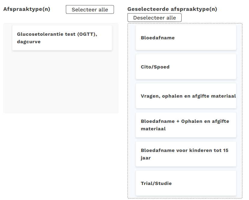The image size is (249, 200).
Task: Click left padding beside the Glucosetolerantie card
Action: [x=8, y=38]
